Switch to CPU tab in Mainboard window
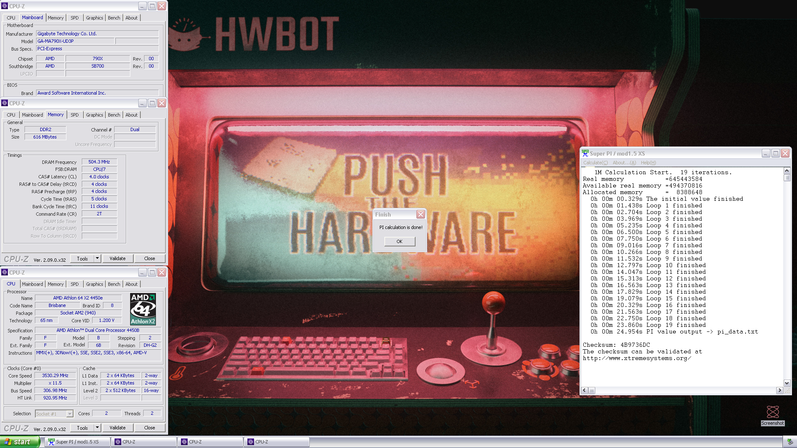 (x=11, y=18)
